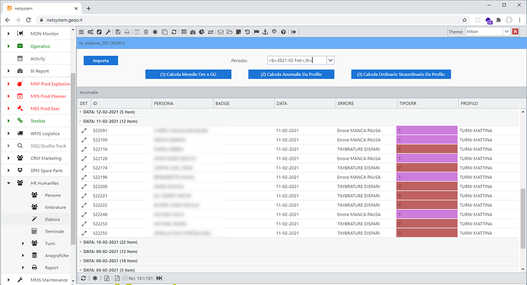
Task: Open detail arrows for record 522091
Action: point(84,131)
